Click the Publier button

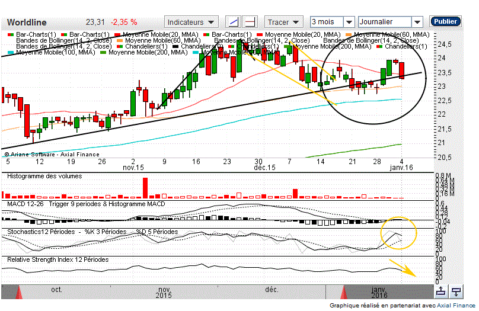[x=445, y=21]
